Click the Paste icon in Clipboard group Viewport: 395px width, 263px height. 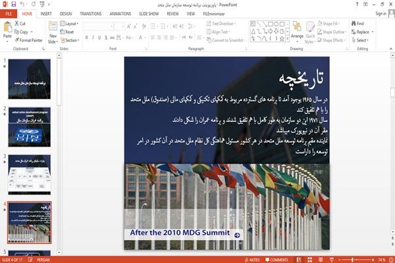[7, 27]
